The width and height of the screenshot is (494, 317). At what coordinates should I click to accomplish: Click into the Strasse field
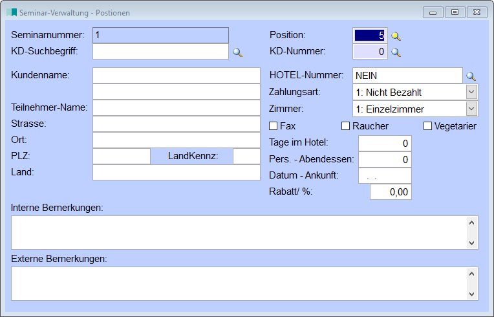click(x=176, y=124)
